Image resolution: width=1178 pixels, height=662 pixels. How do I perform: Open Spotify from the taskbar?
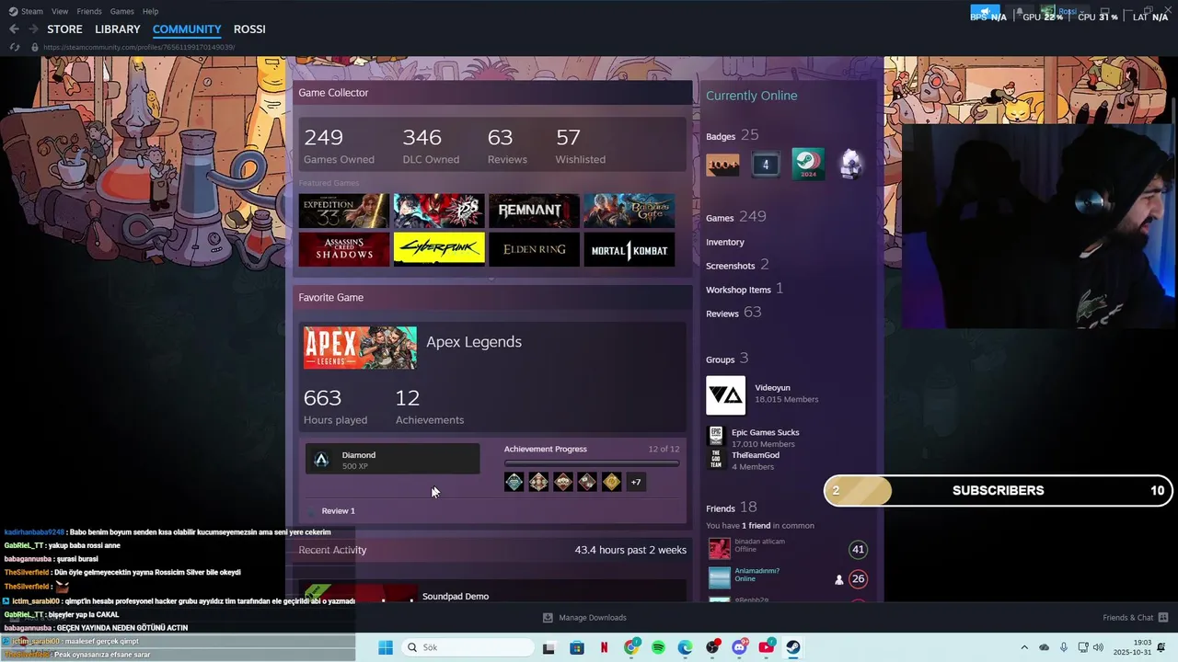(658, 647)
